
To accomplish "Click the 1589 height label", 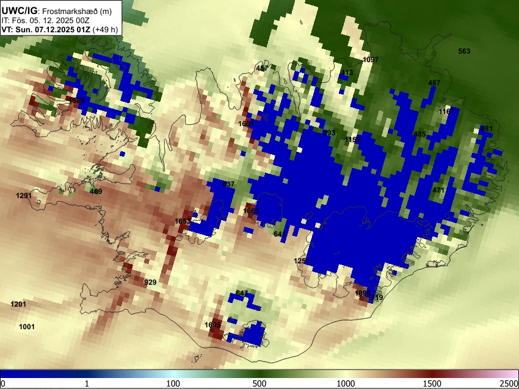I will pos(77,101).
